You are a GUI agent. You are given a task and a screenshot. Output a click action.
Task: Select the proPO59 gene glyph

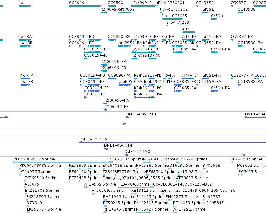click(125, 13)
